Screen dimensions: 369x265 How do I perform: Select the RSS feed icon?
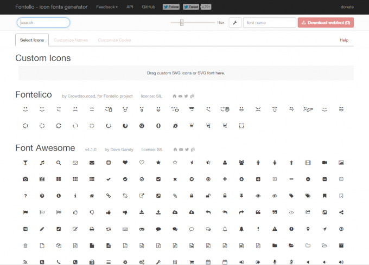(x=26, y=262)
